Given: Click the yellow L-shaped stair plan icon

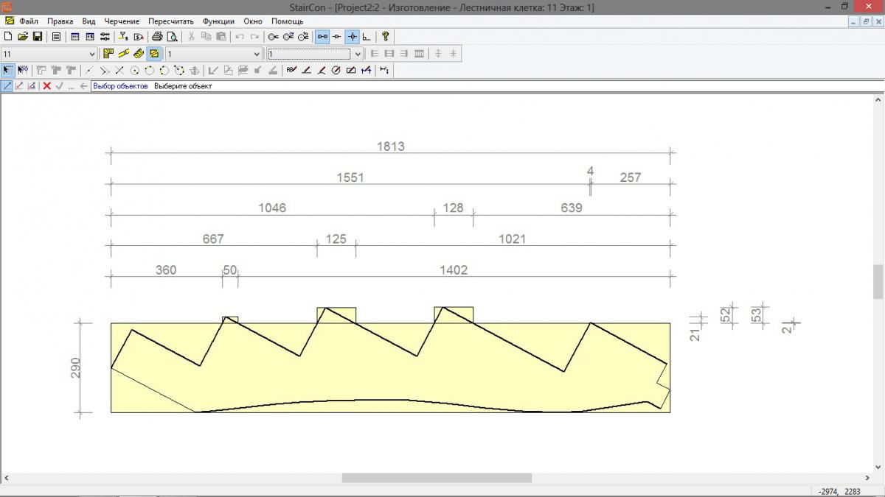Looking at the screenshot, I should tap(108, 54).
